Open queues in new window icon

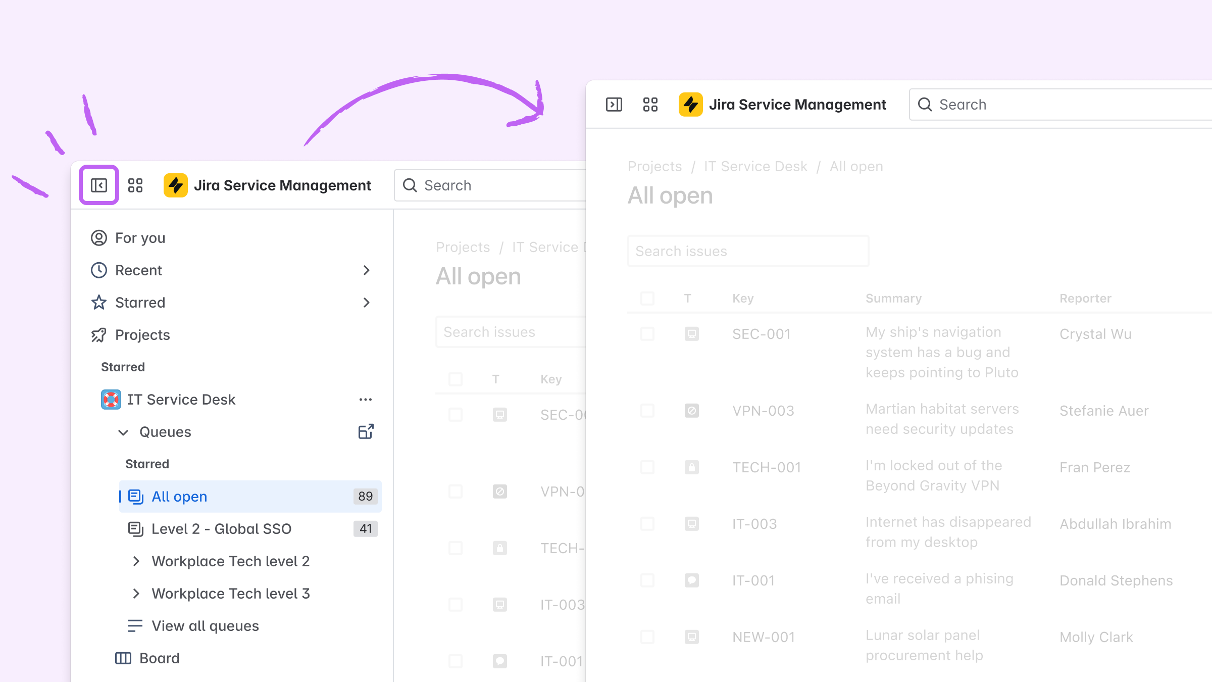pos(366,432)
